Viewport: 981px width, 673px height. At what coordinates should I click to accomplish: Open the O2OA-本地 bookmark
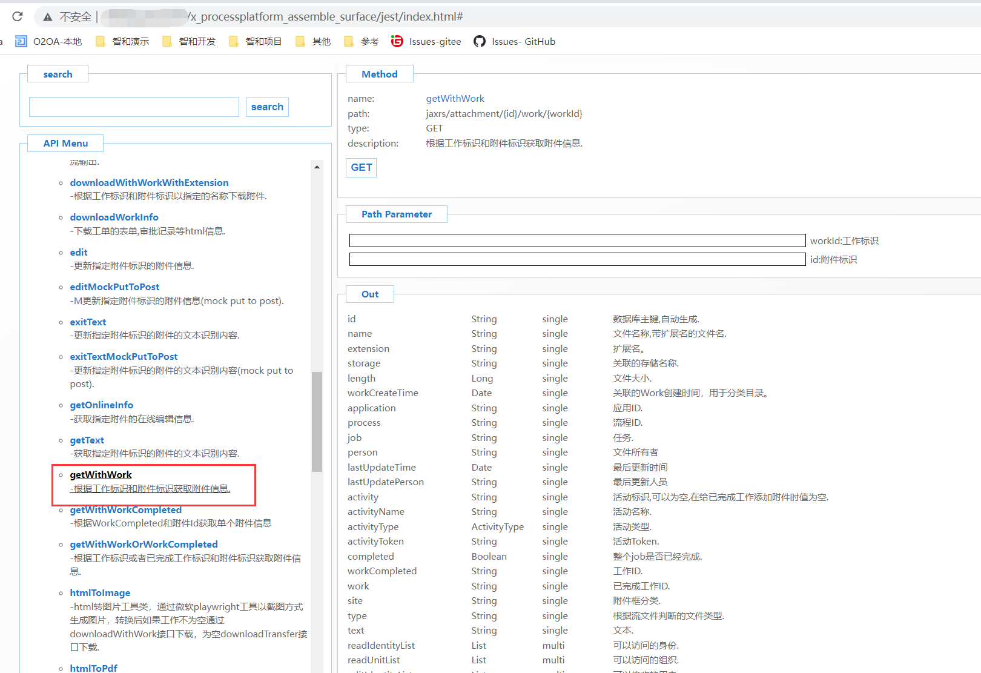point(48,41)
